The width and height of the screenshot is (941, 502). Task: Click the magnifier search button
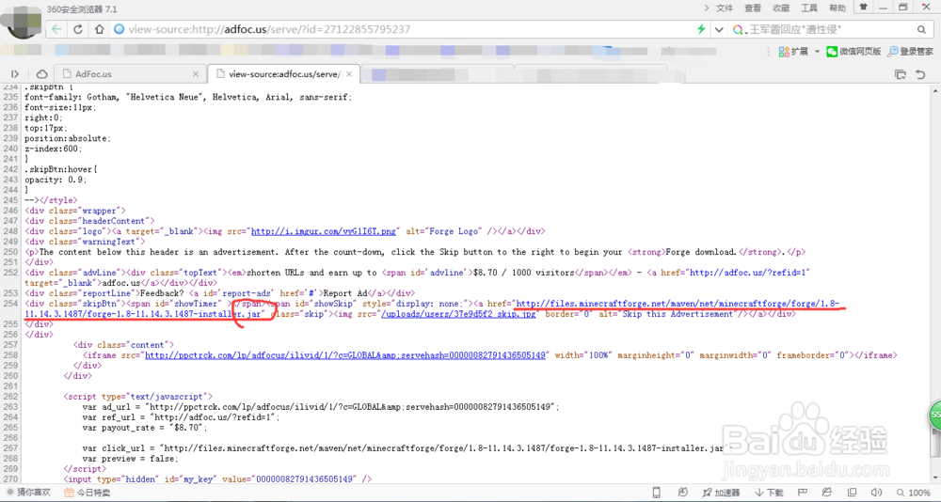click(922, 29)
